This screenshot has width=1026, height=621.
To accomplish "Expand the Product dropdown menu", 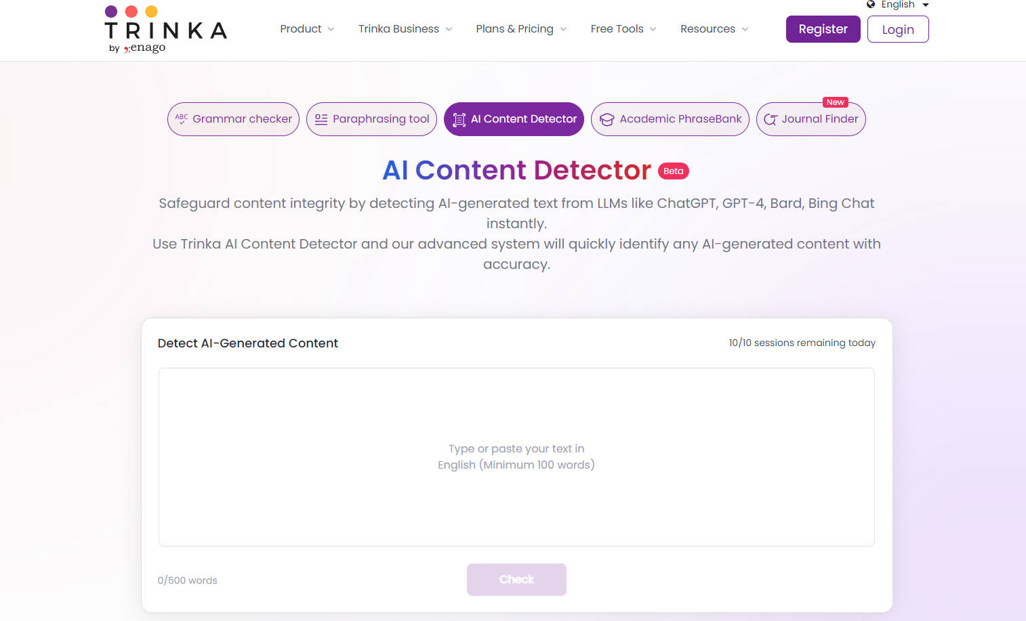I will tap(306, 28).
